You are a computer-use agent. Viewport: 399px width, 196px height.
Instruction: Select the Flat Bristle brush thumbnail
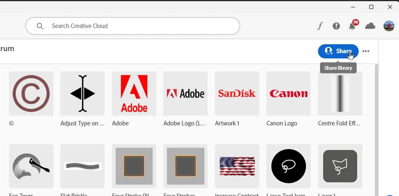point(82,166)
